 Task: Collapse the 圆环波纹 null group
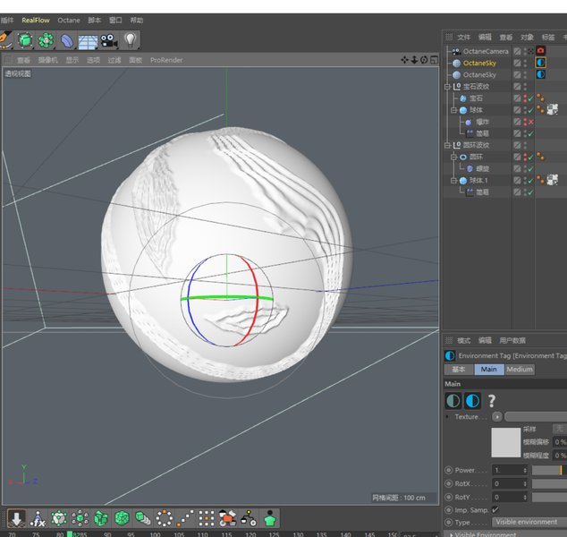pyautogui.click(x=448, y=145)
